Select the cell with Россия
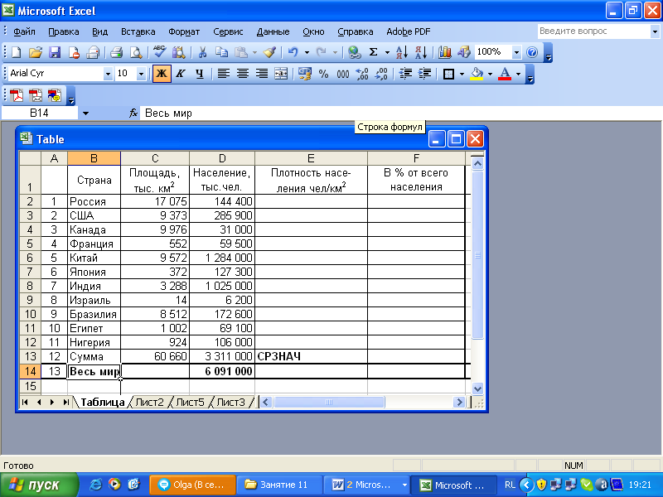 tap(94, 201)
